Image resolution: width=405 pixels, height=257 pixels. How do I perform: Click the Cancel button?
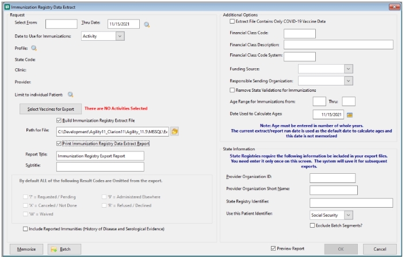point(380,249)
